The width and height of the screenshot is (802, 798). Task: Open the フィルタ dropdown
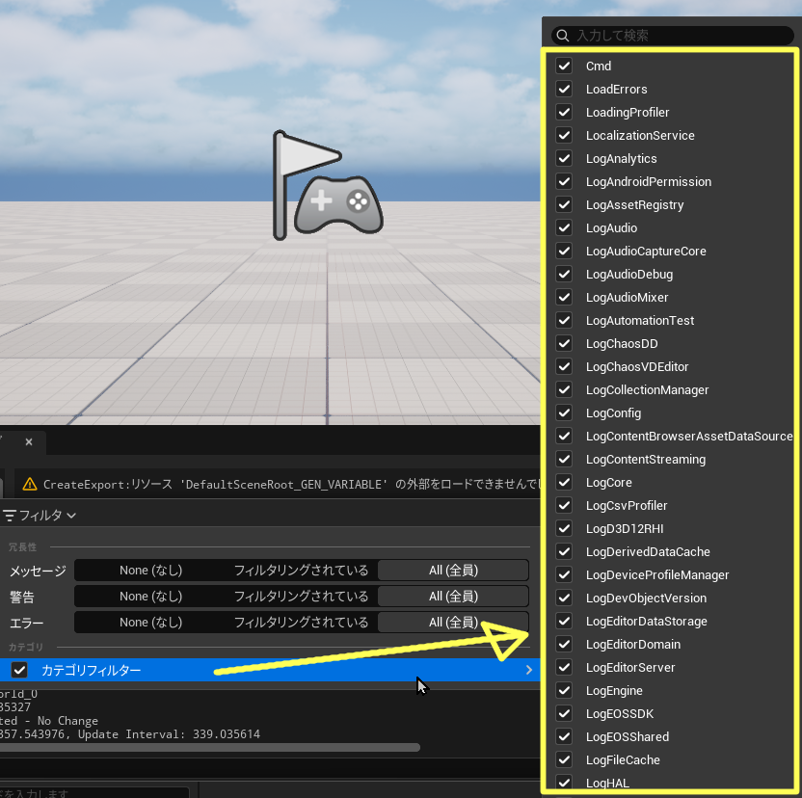point(40,516)
